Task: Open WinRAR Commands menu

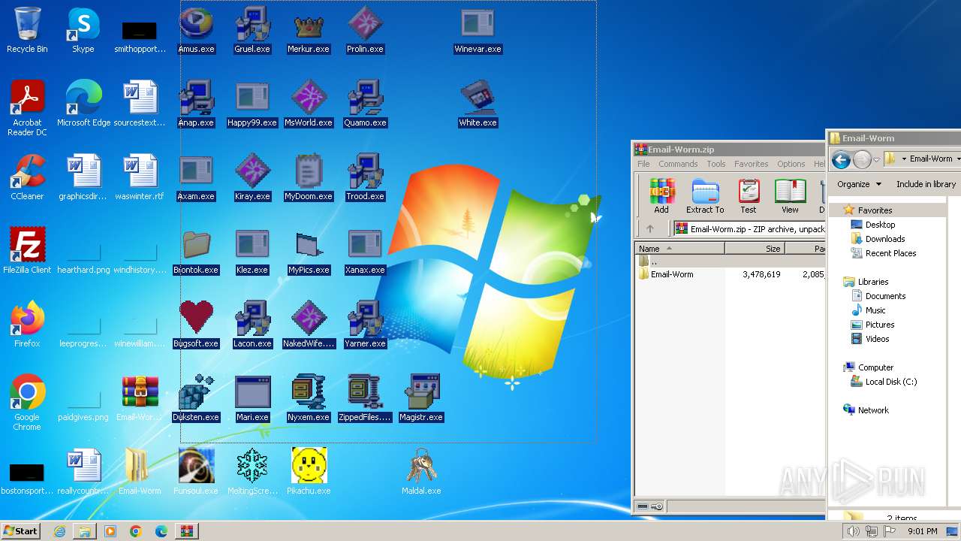Action: (678, 164)
